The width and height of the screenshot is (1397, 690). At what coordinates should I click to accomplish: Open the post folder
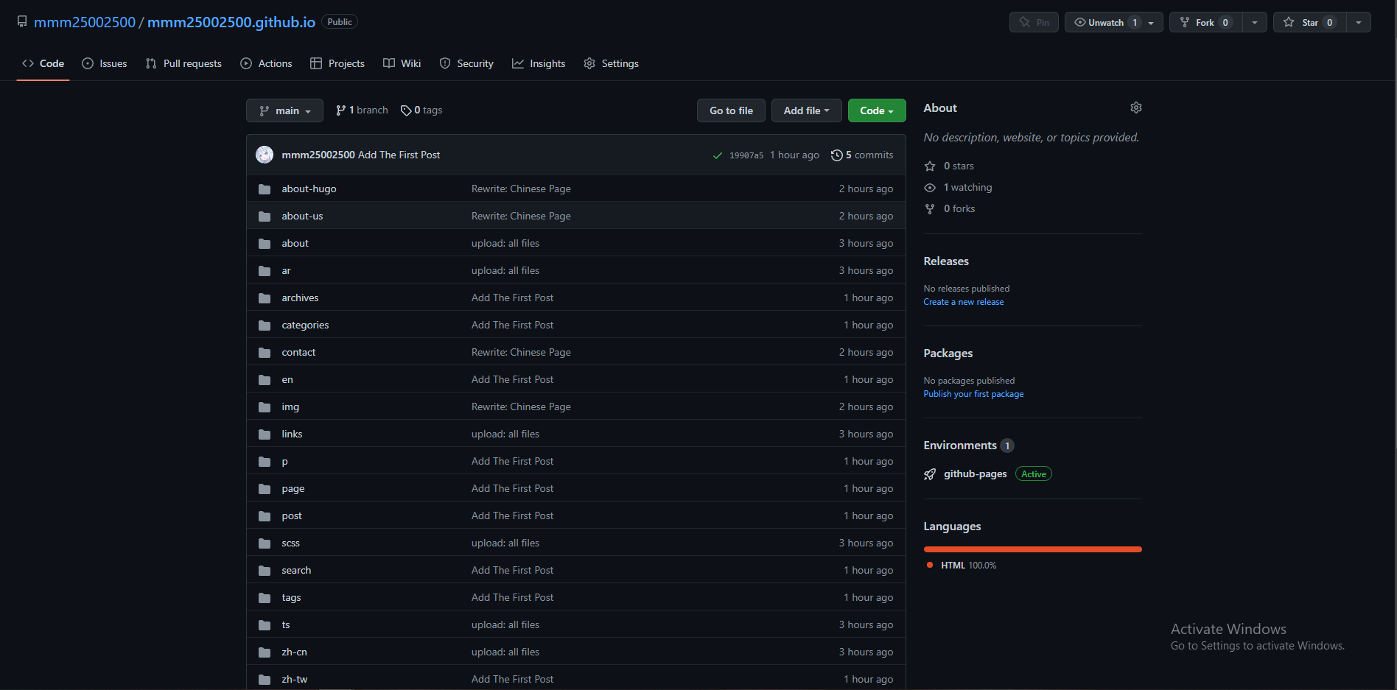click(292, 515)
